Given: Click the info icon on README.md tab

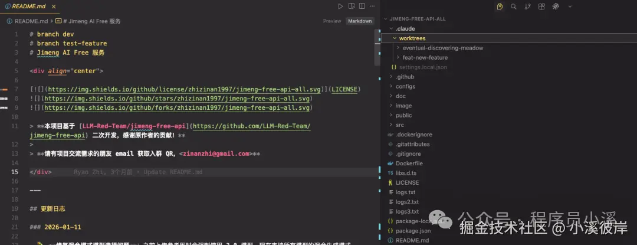Looking at the screenshot, I should 8,6.
